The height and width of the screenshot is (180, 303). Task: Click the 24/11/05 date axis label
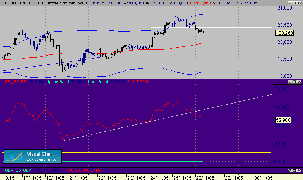click(159, 178)
